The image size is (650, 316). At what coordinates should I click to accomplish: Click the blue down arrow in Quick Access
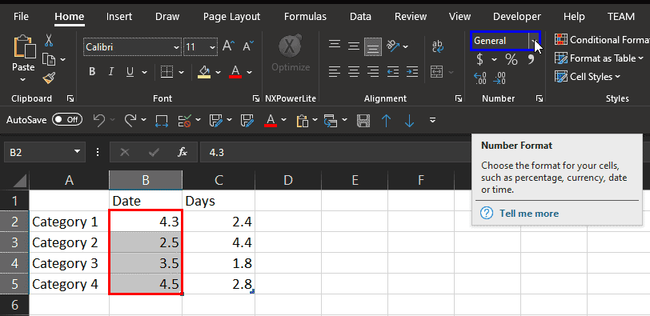410,121
